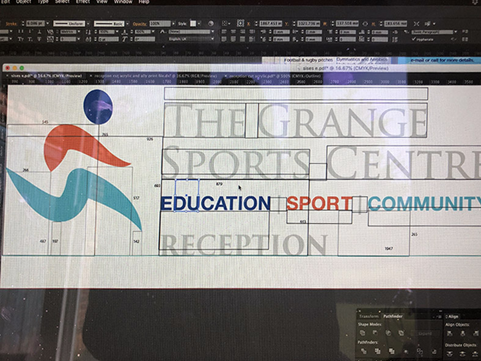Viewport: 481px width, 361px height.
Task: Click the W width input field
Action: 347,23
